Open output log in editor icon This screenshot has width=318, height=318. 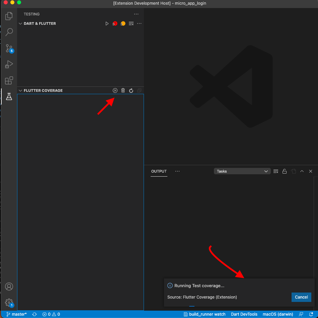[293, 171]
